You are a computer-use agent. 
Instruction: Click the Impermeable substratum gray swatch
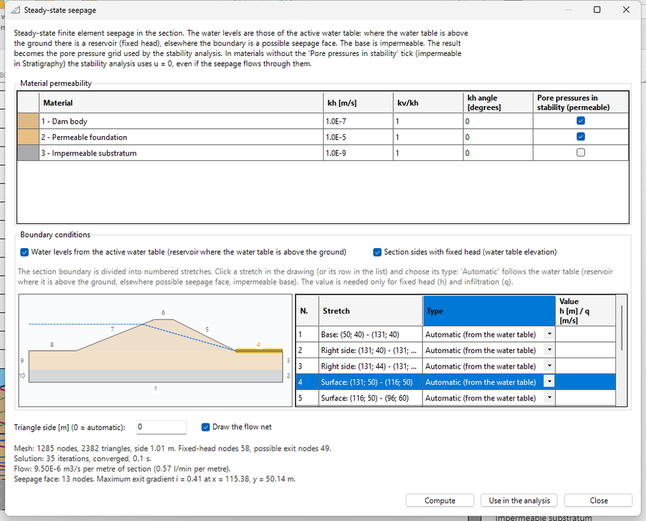pyautogui.click(x=28, y=153)
